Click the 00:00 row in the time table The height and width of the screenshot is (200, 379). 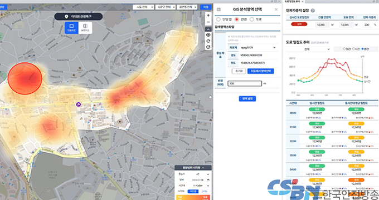[x=332, y=113]
